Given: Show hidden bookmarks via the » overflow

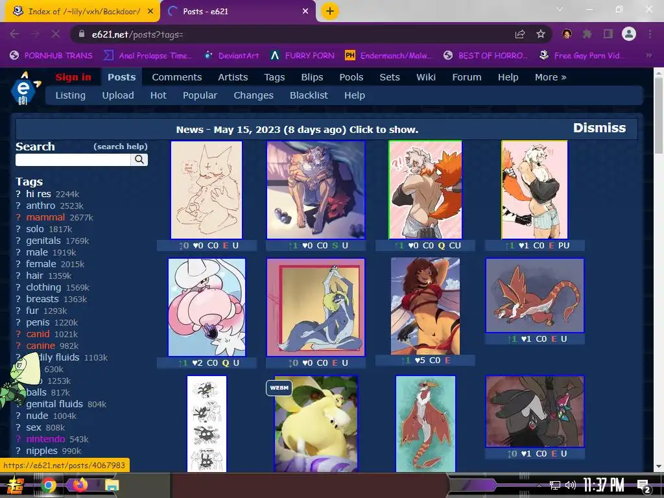Looking at the screenshot, I should 648,55.
